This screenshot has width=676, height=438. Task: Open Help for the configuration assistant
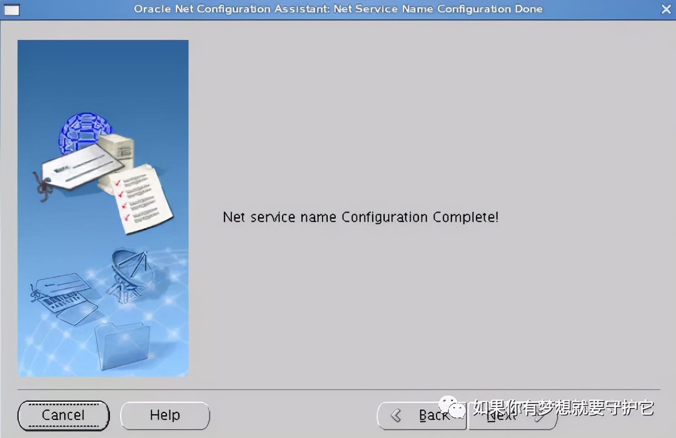pyautogui.click(x=165, y=415)
